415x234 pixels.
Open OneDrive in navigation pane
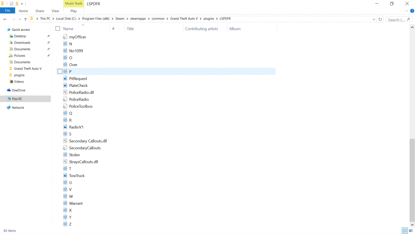[18, 90]
